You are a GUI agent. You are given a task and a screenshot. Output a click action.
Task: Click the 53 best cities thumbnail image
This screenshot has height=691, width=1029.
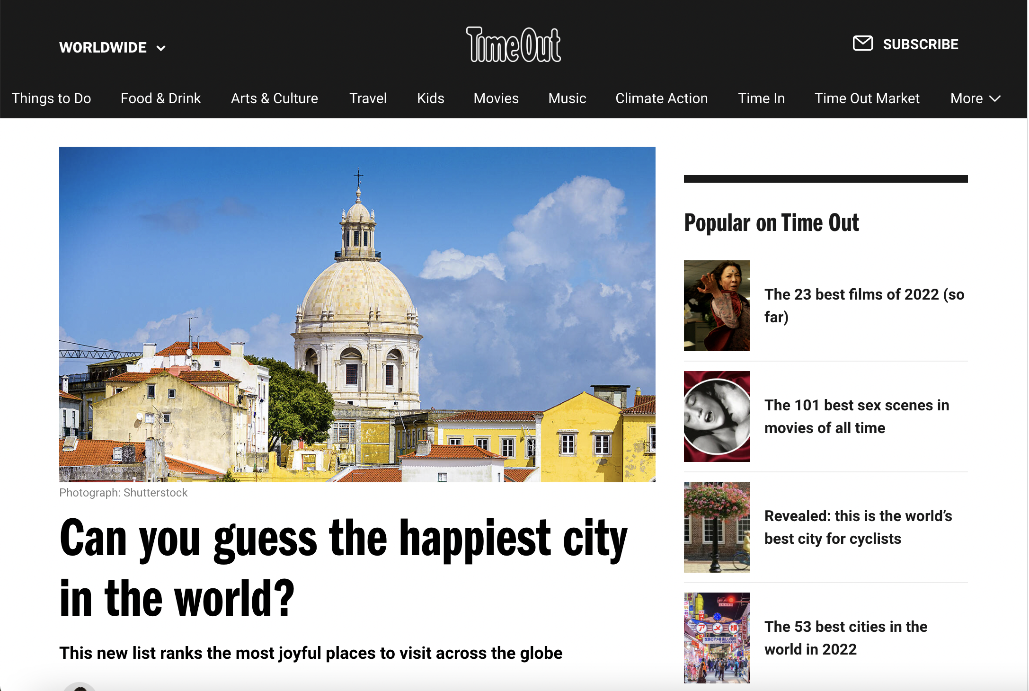pyautogui.click(x=716, y=638)
